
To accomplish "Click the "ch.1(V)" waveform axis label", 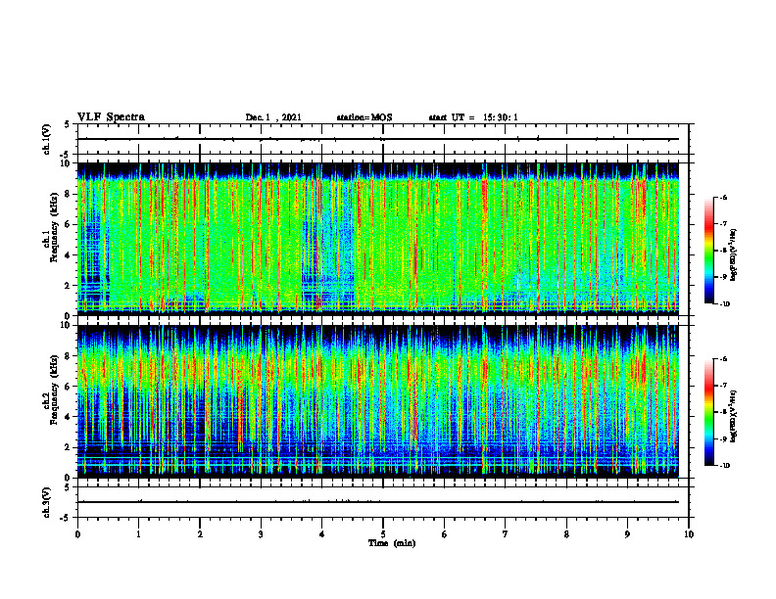I will coord(46,139).
